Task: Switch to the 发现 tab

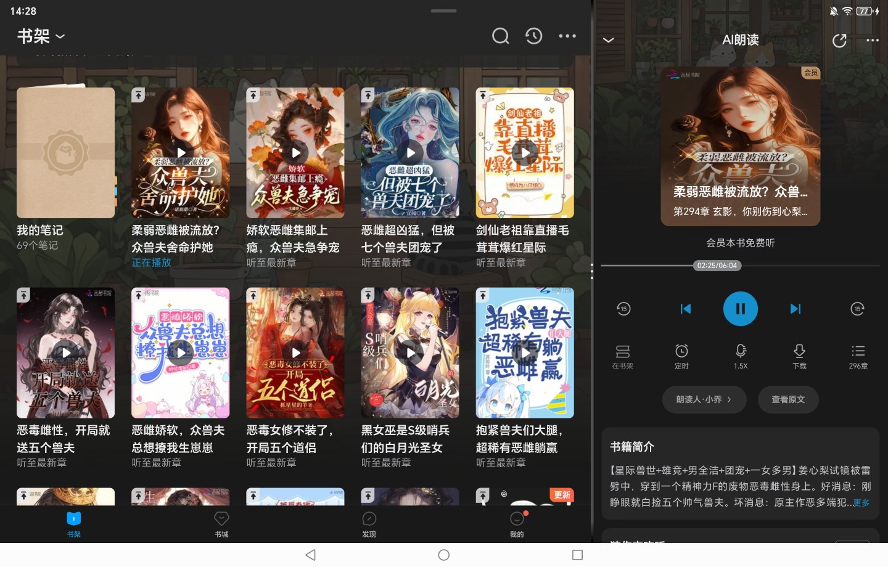Action: (x=369, y=524)
